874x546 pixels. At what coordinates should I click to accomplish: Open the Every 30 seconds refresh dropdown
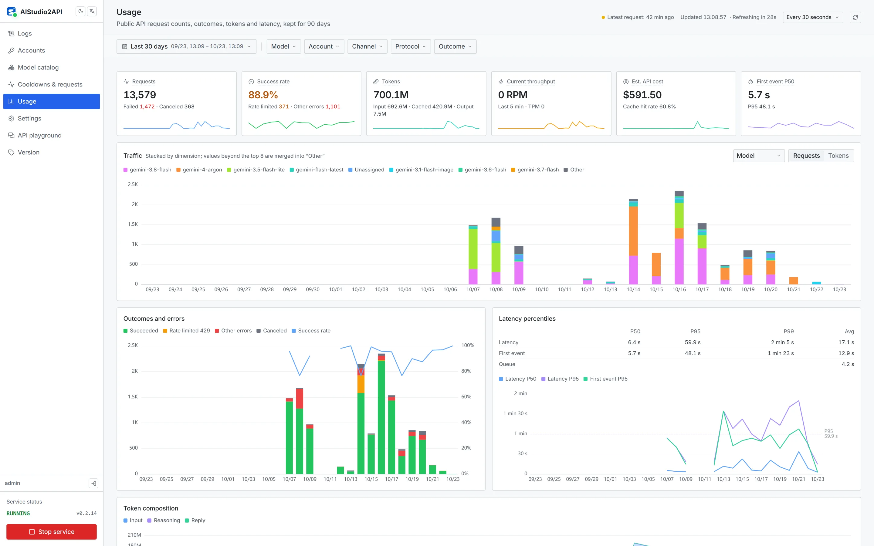(x=813, y=17)
